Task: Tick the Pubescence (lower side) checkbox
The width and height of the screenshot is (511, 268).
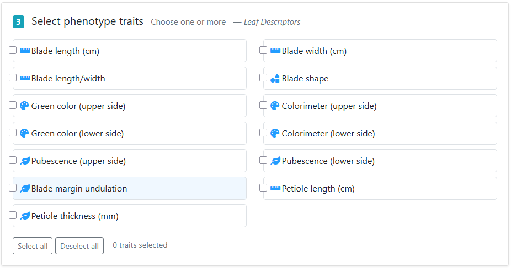Action: (x=263, y=161)
